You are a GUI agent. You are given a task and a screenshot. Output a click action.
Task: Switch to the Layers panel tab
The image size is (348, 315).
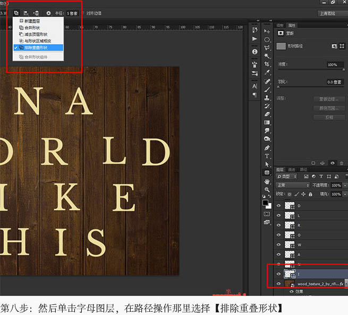pos(280,170)
